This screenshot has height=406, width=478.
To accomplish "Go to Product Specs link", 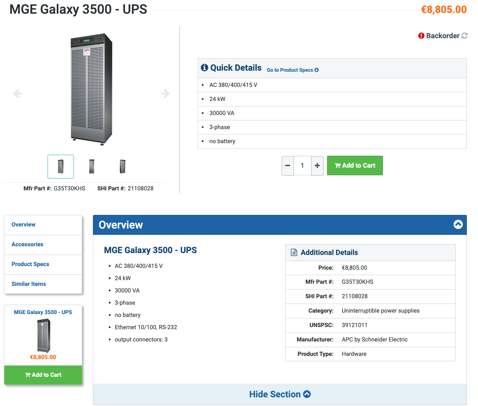I will pos(292,70).
